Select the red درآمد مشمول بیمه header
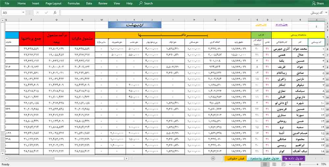Viewport: 329px width, 167px height. point(57,39)
